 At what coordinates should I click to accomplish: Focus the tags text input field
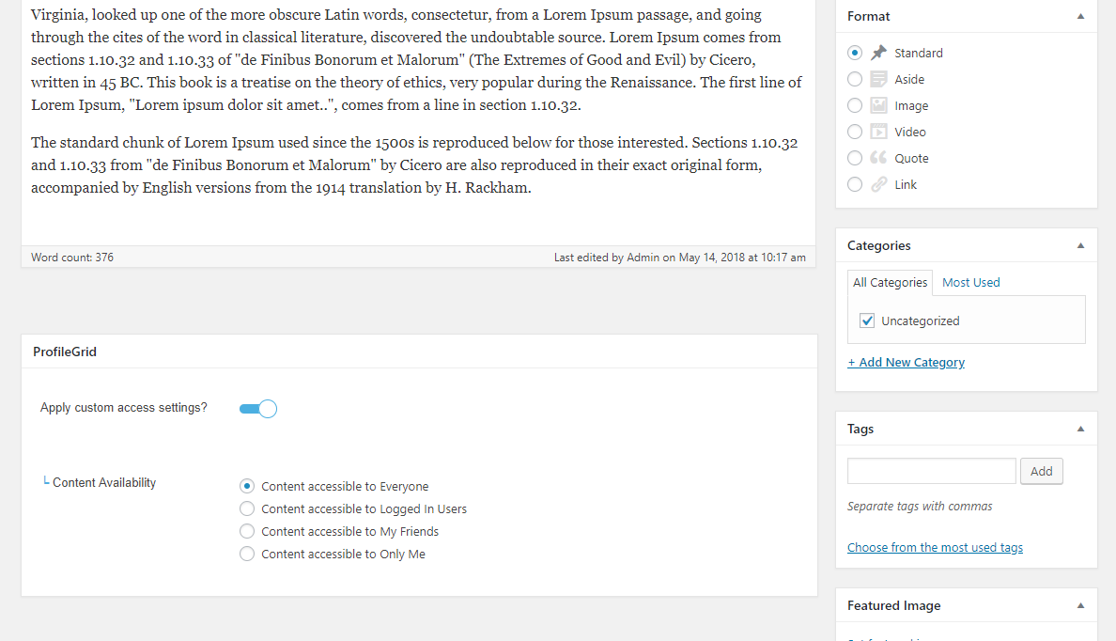pyautogui.click(x=931, y=471)
